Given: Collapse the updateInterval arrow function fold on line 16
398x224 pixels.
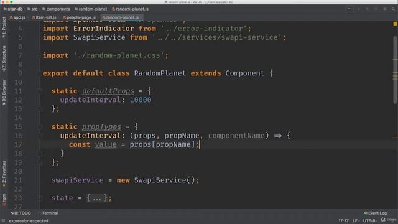Looking at the screenshot, I should [39, 136].
